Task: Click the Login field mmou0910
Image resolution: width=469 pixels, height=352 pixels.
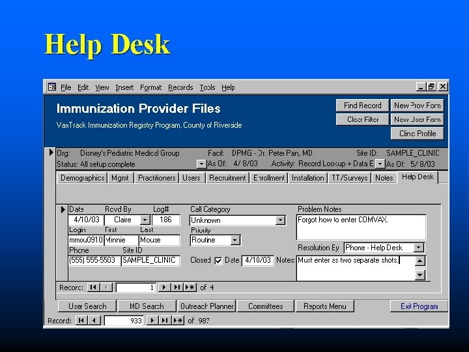Action: click(86, 240)
